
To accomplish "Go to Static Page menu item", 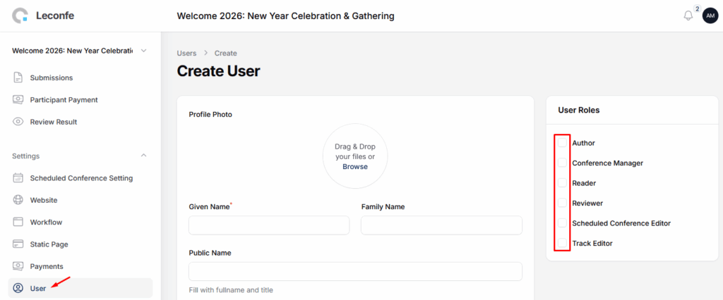I will [49, 244].
